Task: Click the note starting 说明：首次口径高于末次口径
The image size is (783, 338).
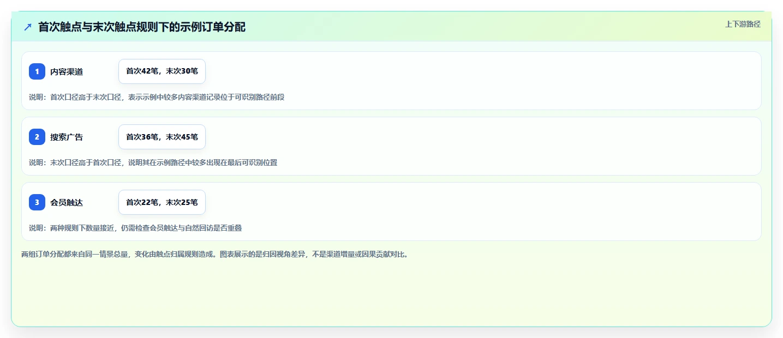Action: click(x=157, y=97)
